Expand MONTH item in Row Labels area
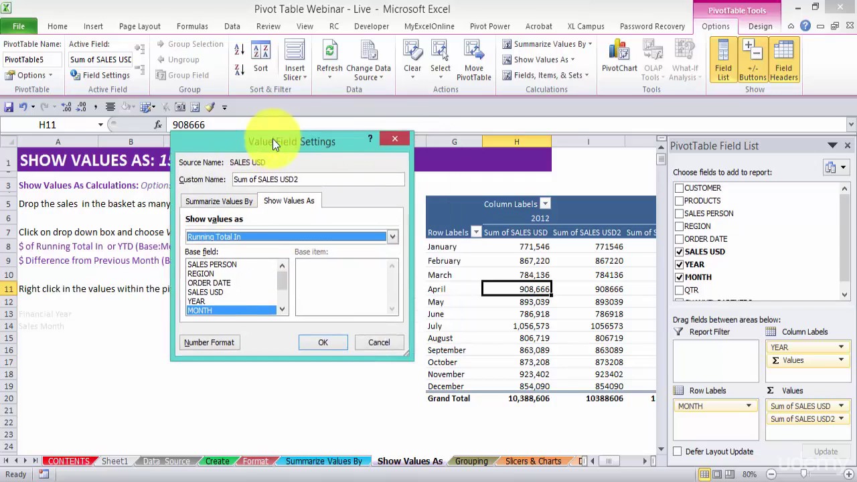Viewport: 857px width, 482px height. (x=749, y=406)
